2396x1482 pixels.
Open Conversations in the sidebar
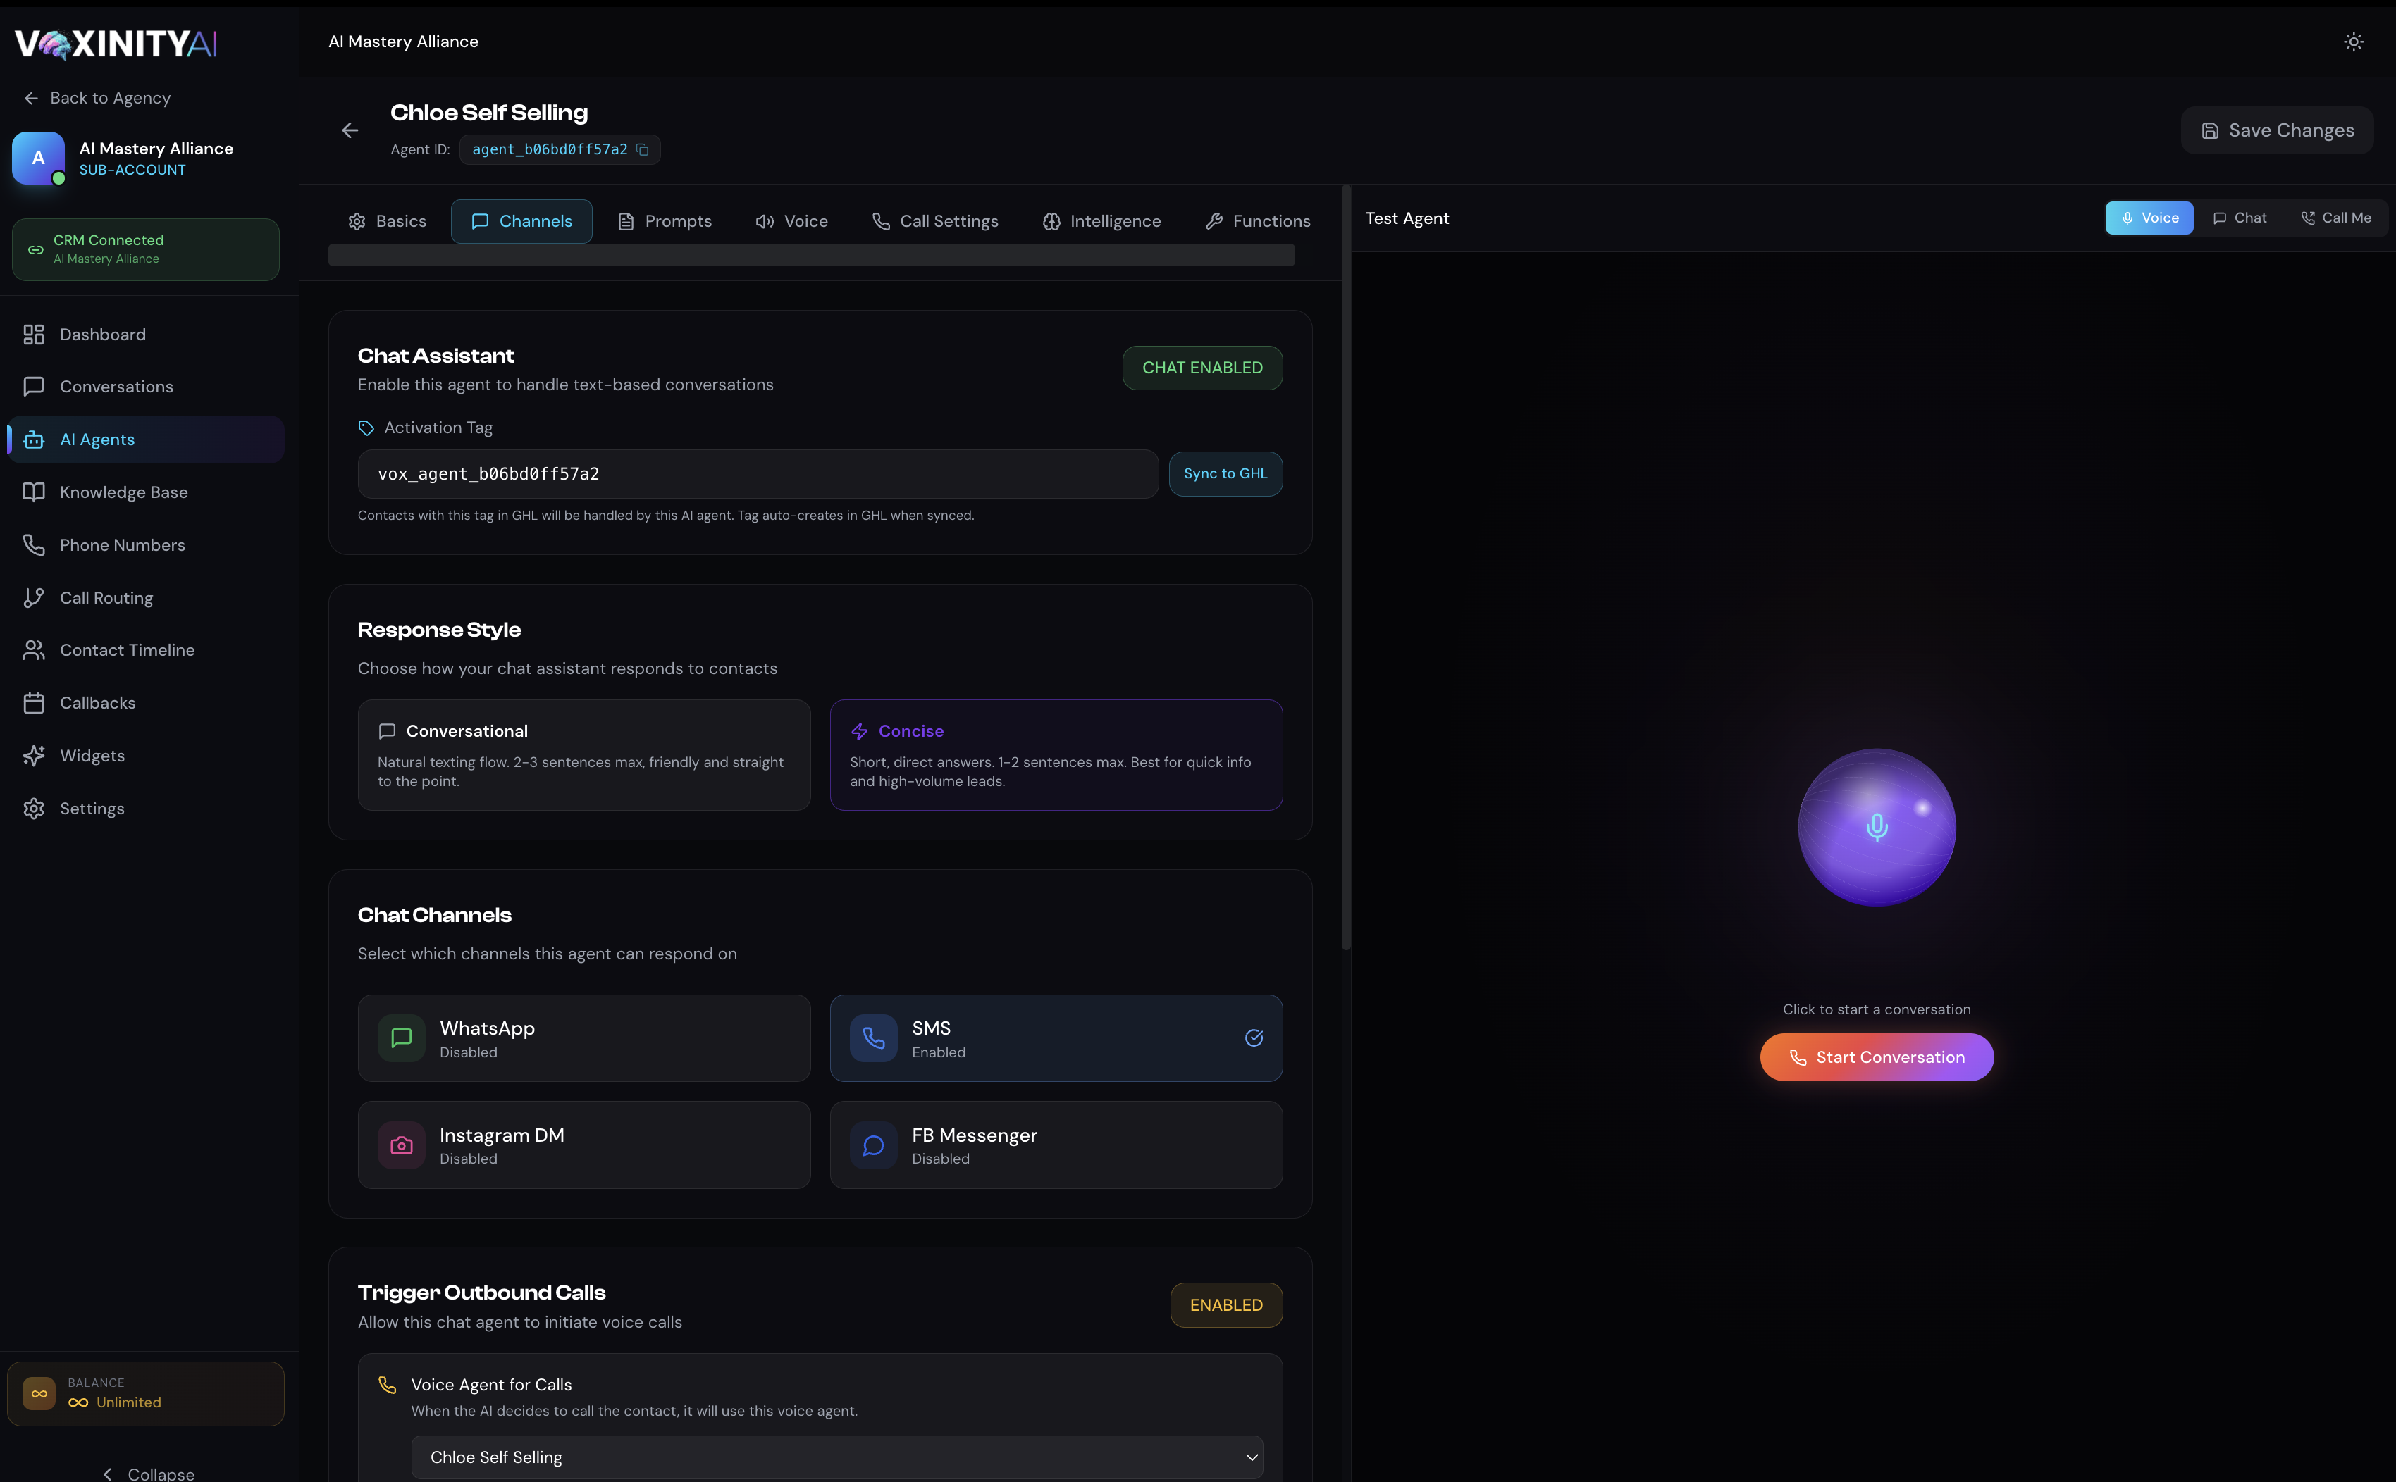pos(145,386)
